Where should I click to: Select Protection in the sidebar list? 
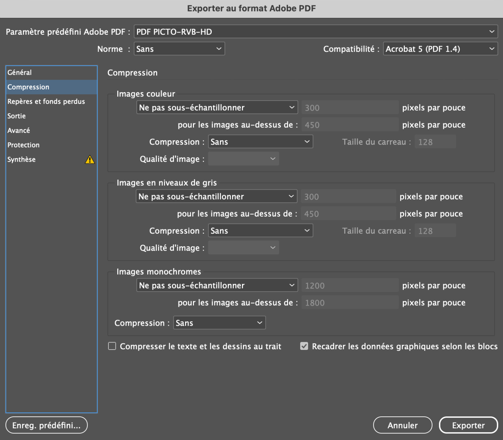(x=24, y=145)
